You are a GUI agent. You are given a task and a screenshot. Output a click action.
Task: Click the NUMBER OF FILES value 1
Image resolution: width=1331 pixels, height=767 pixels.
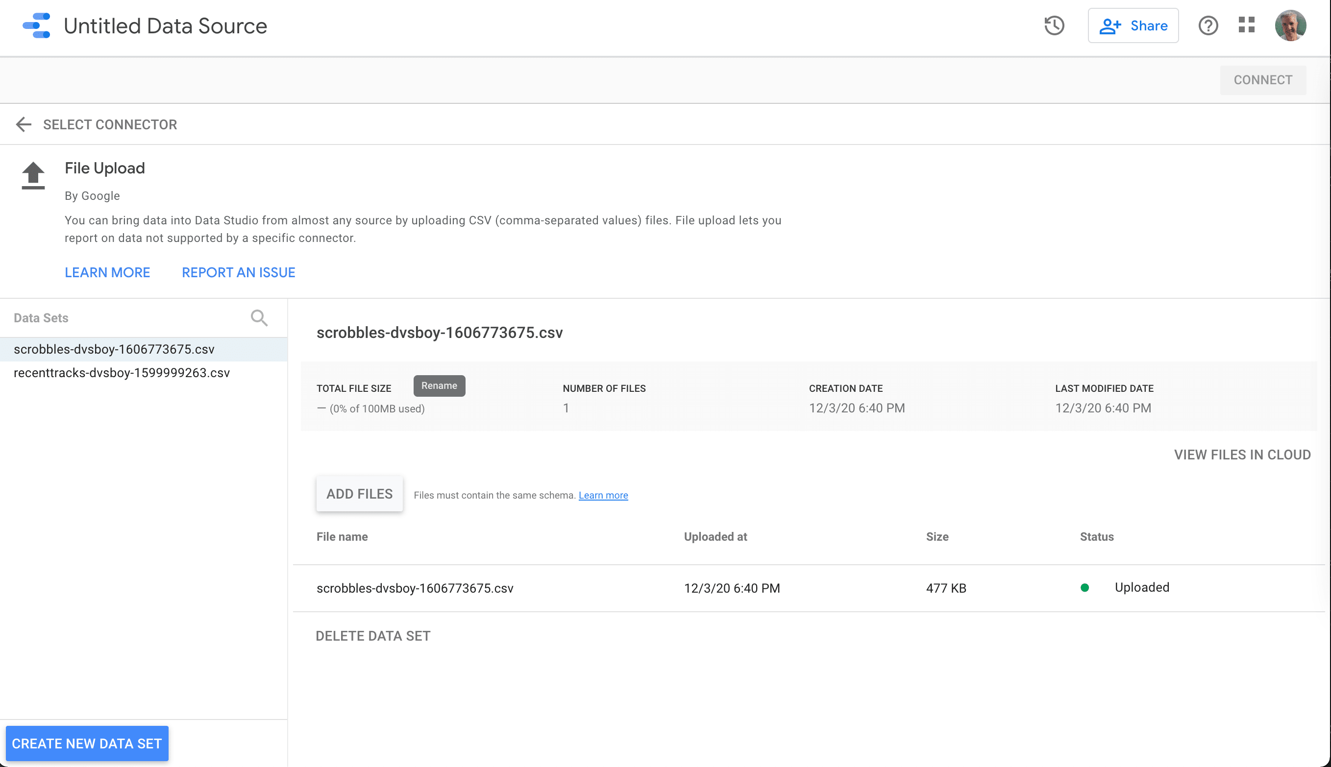pos(566,408)
